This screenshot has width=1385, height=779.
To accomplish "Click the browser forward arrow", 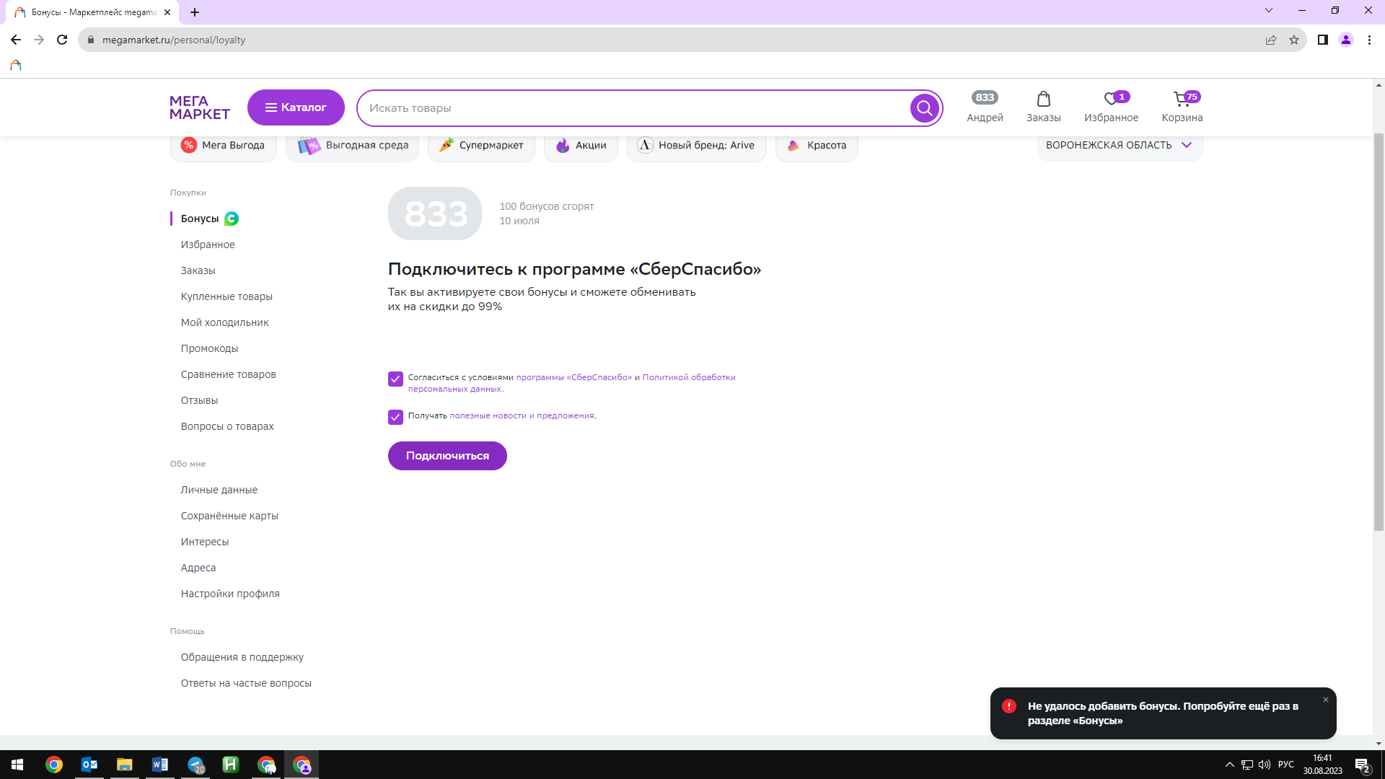I will [x=39, y=40].
